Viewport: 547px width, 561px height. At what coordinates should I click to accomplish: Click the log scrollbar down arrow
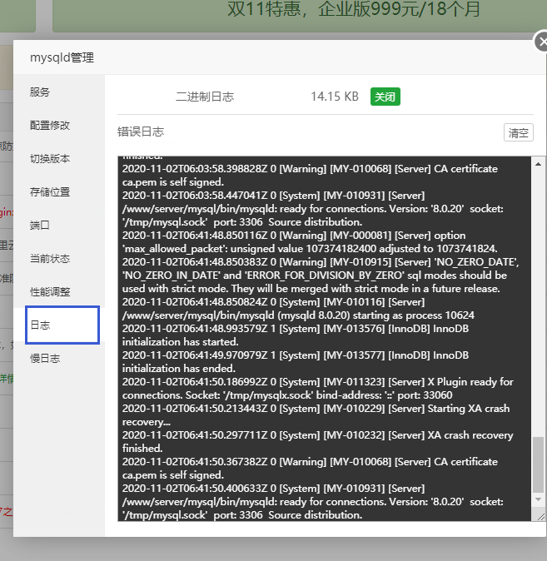click(x=538, y=499)
